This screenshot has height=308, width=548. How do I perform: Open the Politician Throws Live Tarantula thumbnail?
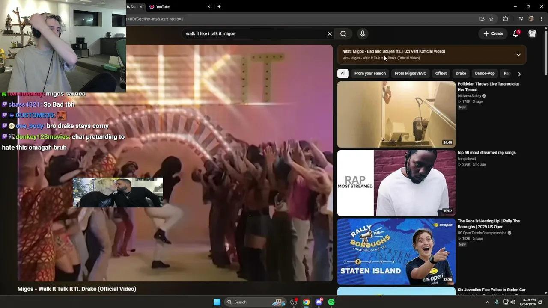[x=396, y=114]
